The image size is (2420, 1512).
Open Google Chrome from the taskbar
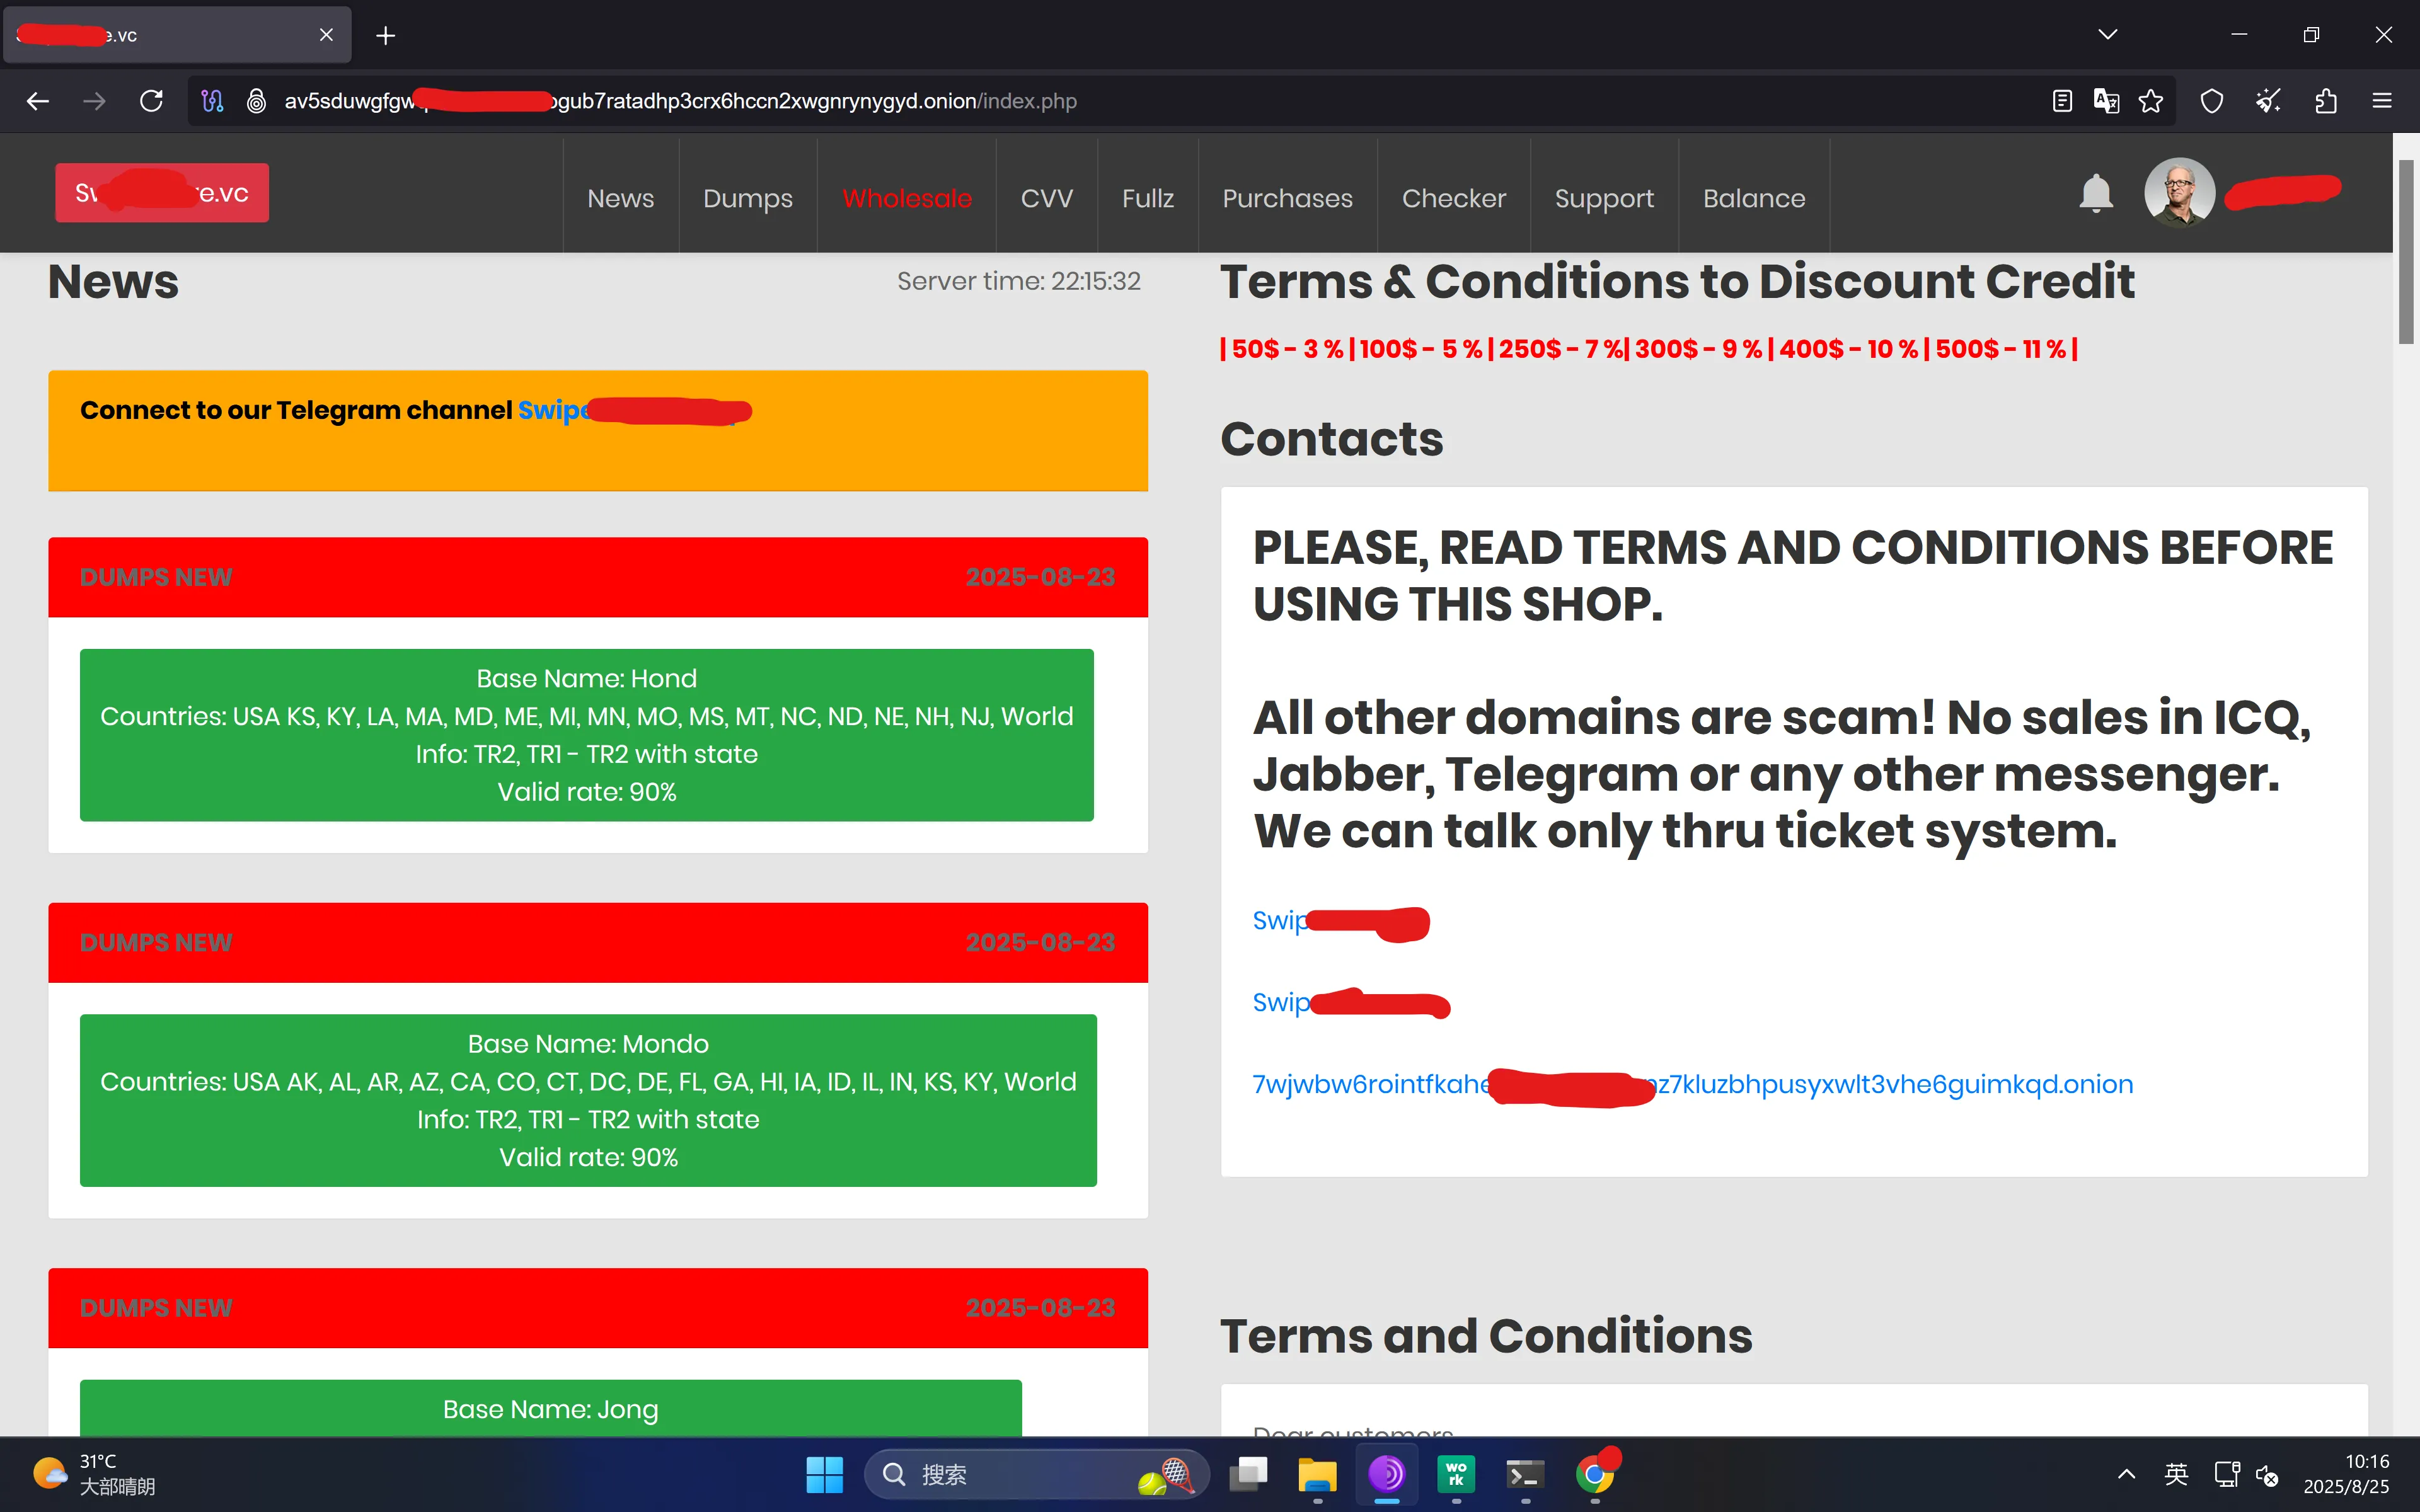click(x=1595, y=1474)
